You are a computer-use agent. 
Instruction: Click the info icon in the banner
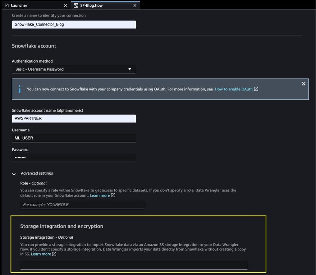(19, 89)
